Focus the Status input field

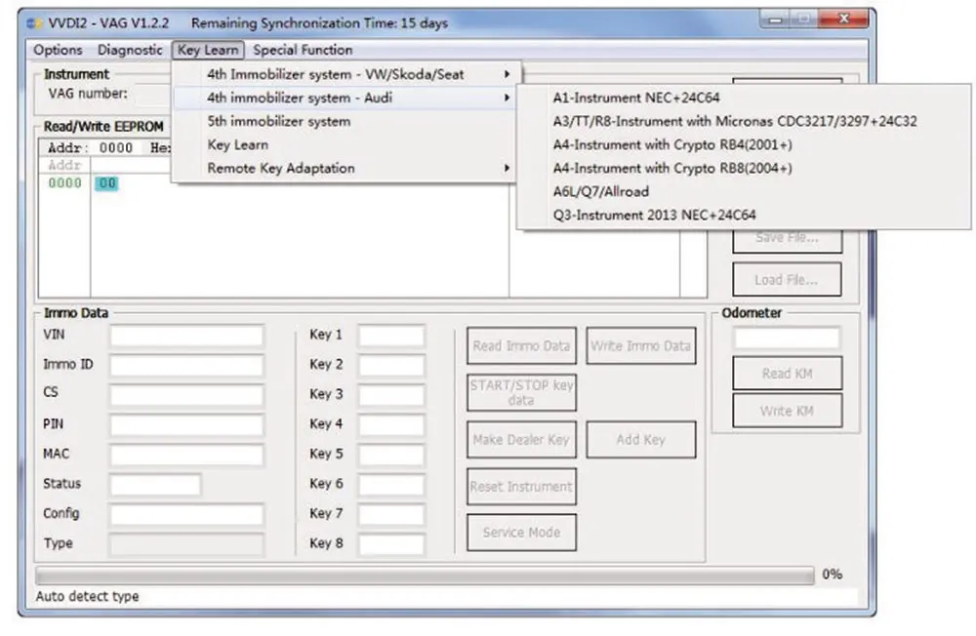click(155, 485)
